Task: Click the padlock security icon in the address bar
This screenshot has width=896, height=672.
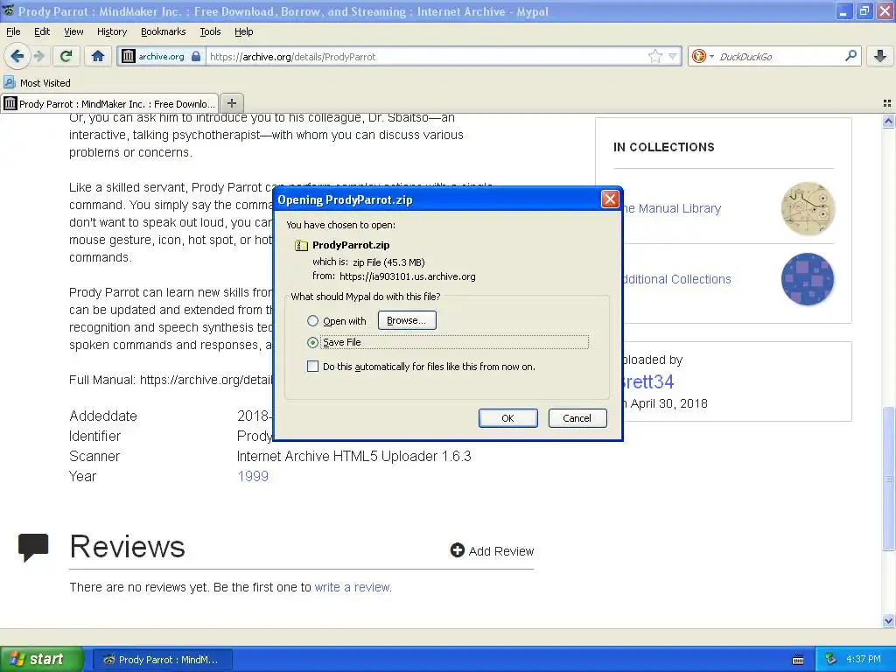Action: pyautogui.click(x=196, y=56)
